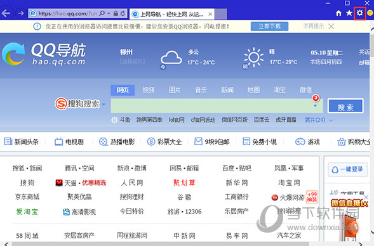Viewport: 374px width, 246px height.
Task: Click the blue 搜索 button
Action: (x=345, y=106)
